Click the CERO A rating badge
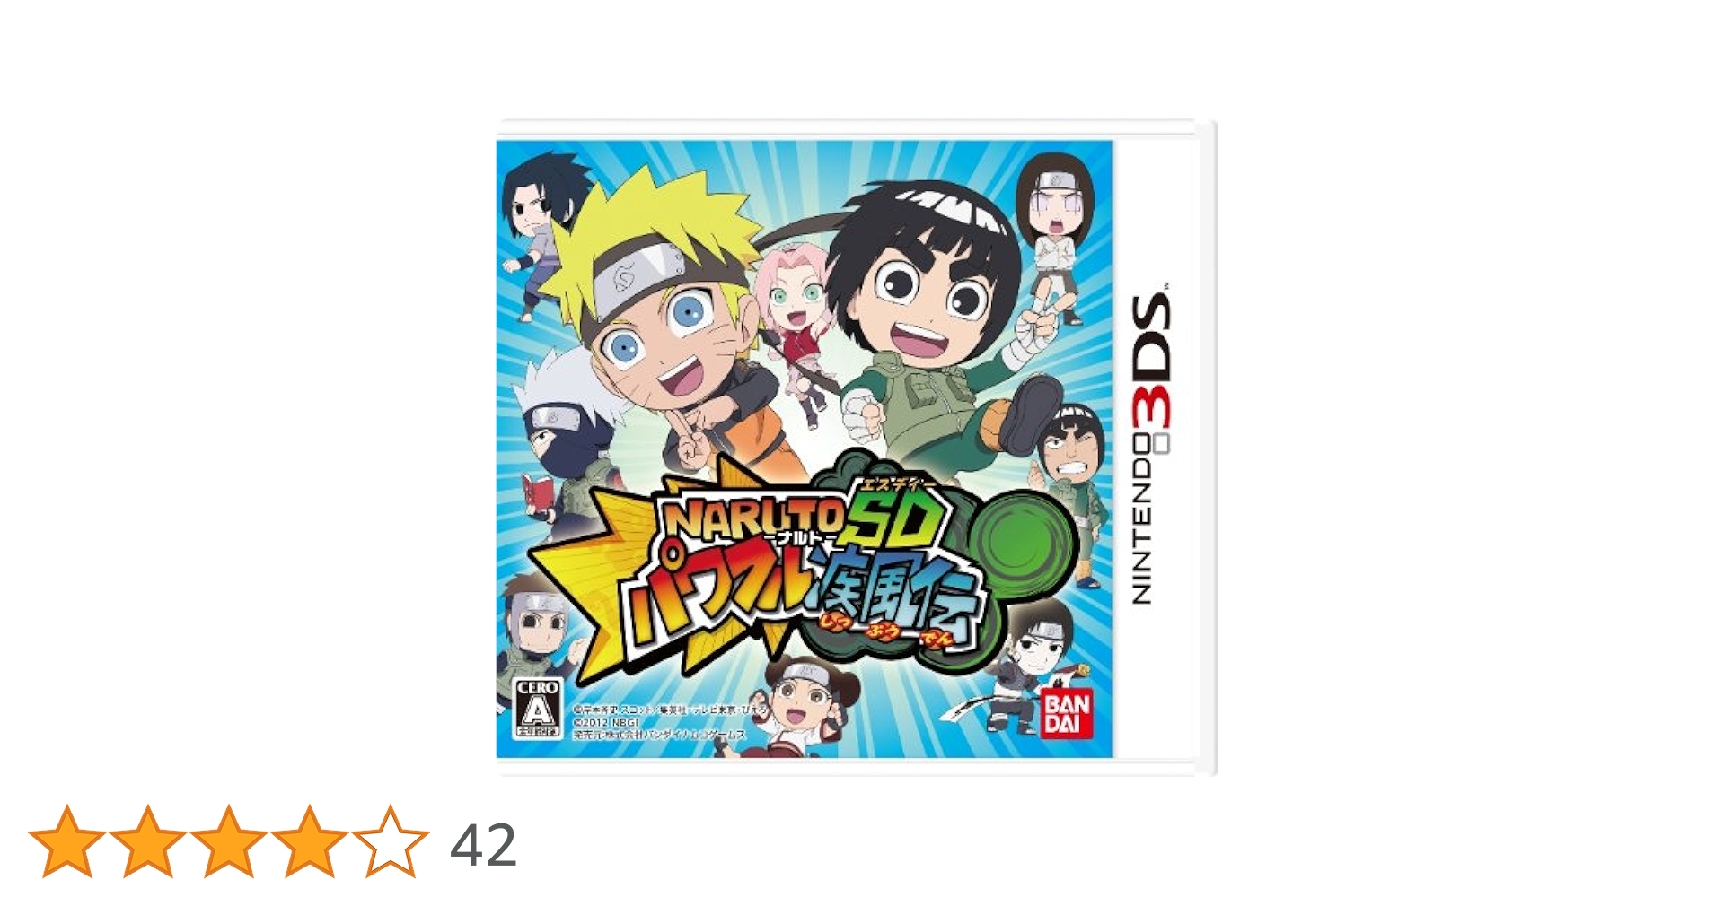Image resolution: width=1715 pixels, height=897 pixels. pos(537,709)
